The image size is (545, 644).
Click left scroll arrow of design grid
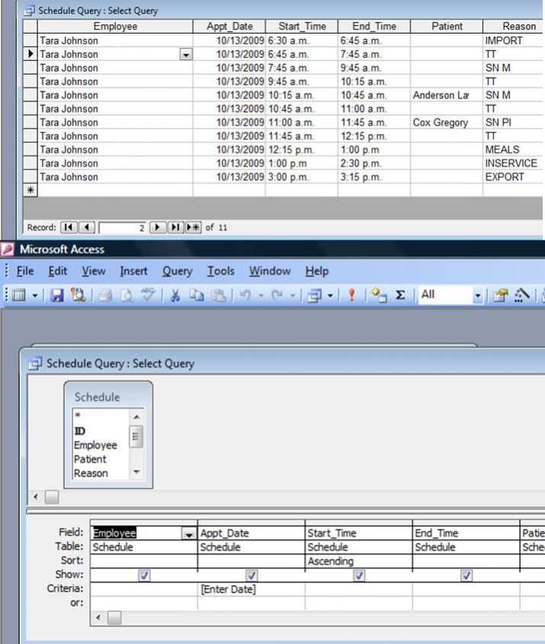(x=98, y=617)
